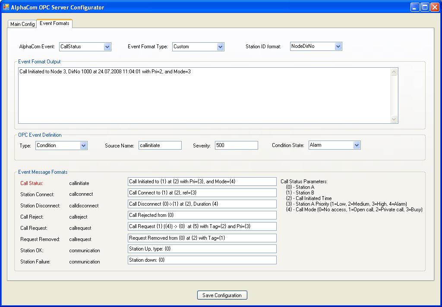Click the output scrollbar up arrow
442x307 pixels.
click(394, 72)
